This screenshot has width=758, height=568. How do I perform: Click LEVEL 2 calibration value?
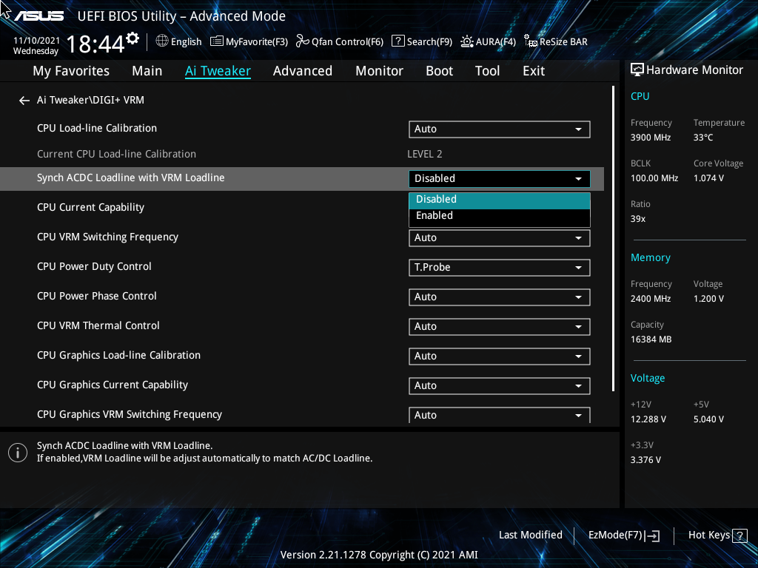(x=424, y=155)
